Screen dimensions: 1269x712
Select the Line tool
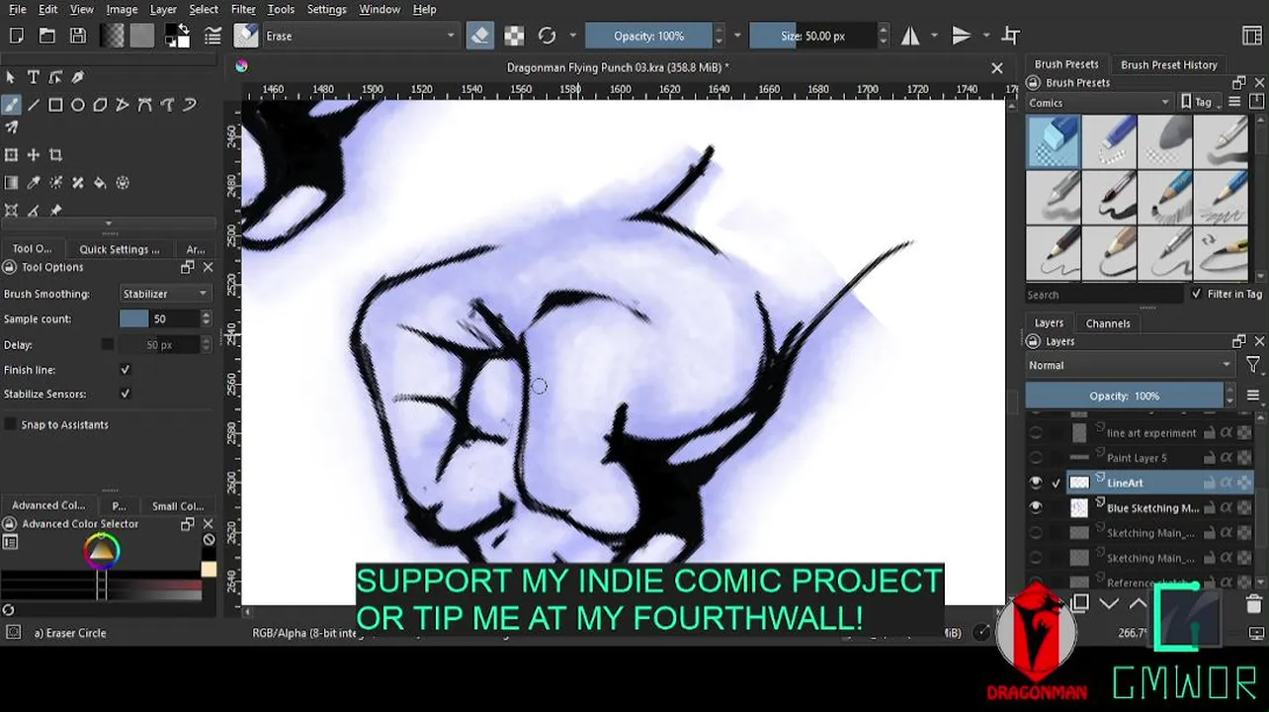(x=33, y=104)
